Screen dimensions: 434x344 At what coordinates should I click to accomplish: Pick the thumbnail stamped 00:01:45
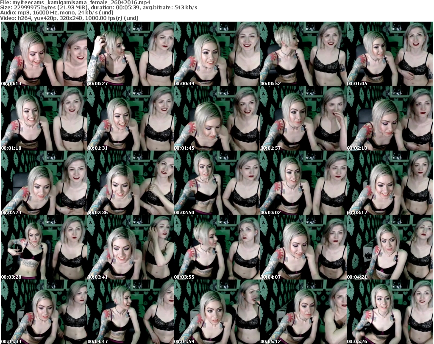click(x=217, y=118)
